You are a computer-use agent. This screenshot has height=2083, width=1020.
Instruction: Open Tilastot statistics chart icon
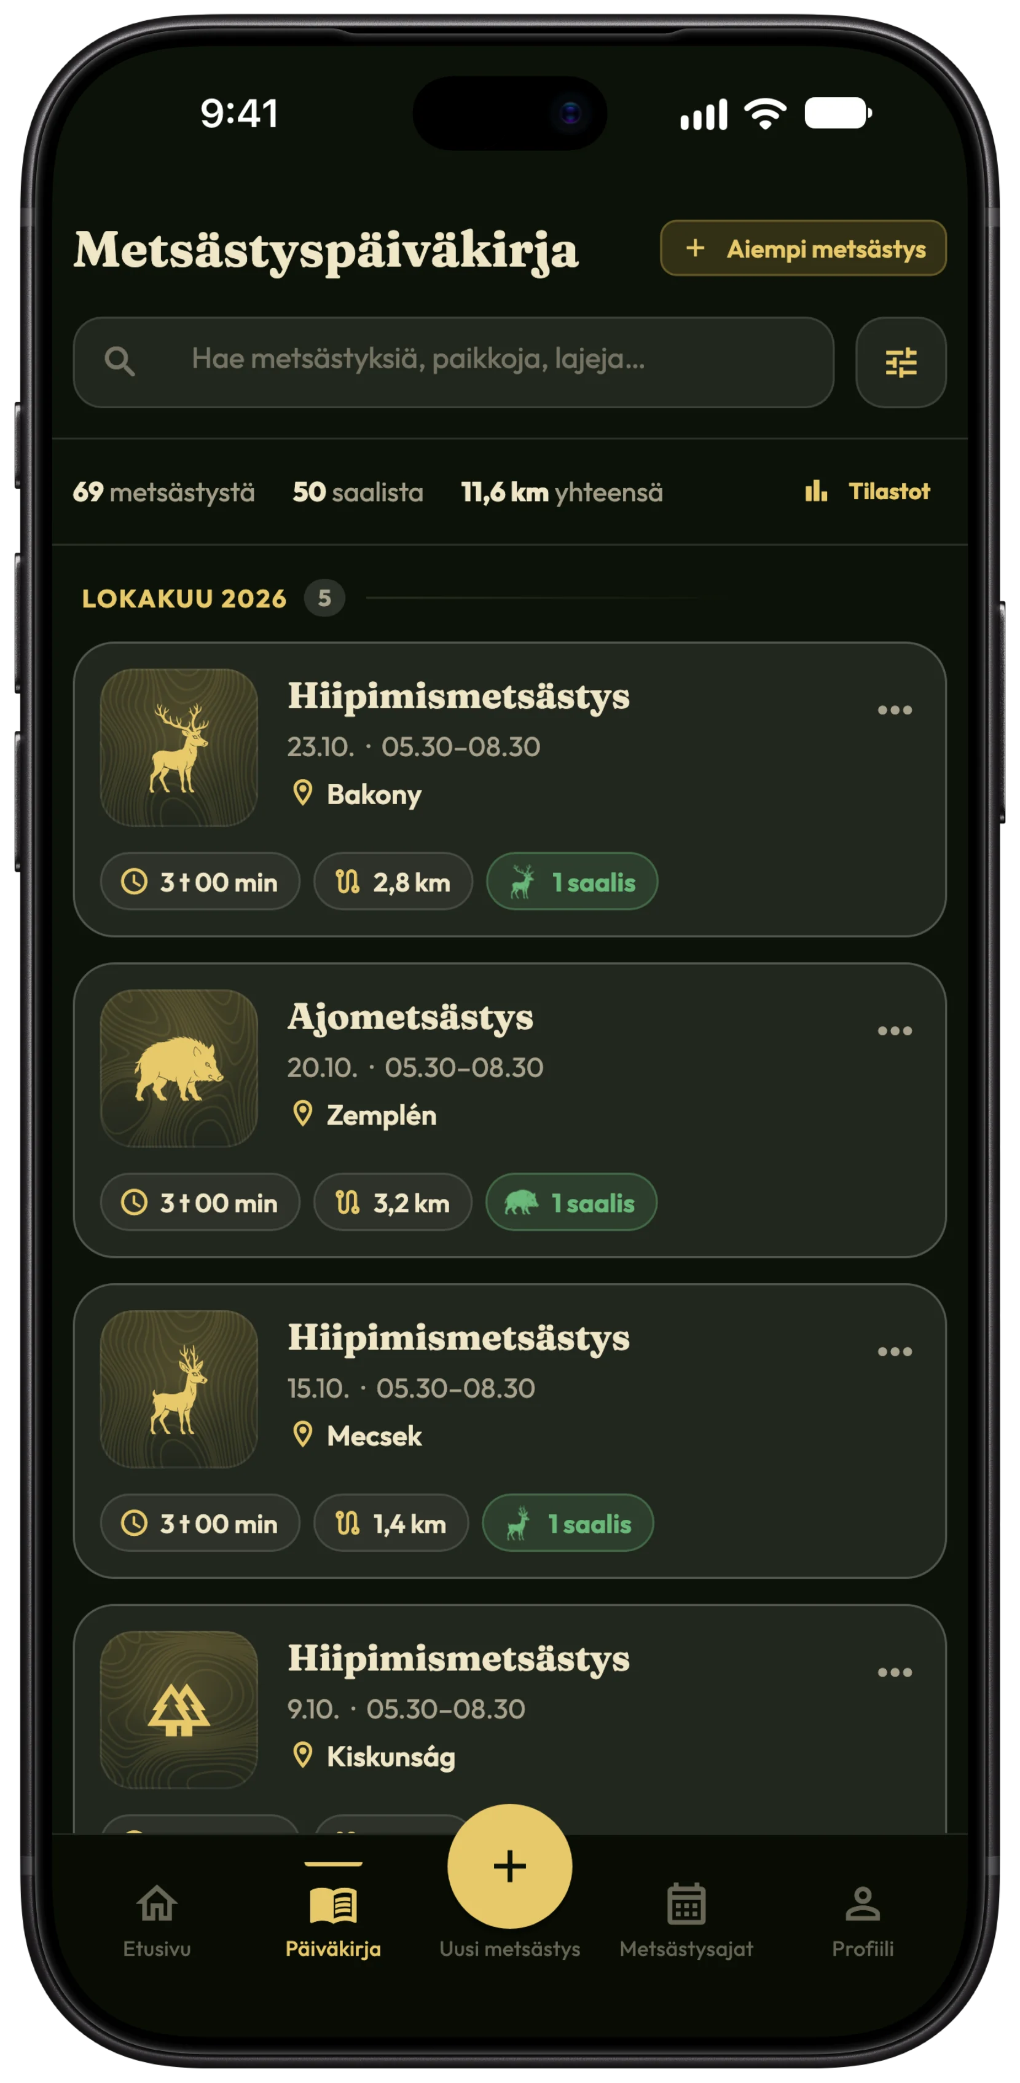pyautogui.click(x=815, y=491)
